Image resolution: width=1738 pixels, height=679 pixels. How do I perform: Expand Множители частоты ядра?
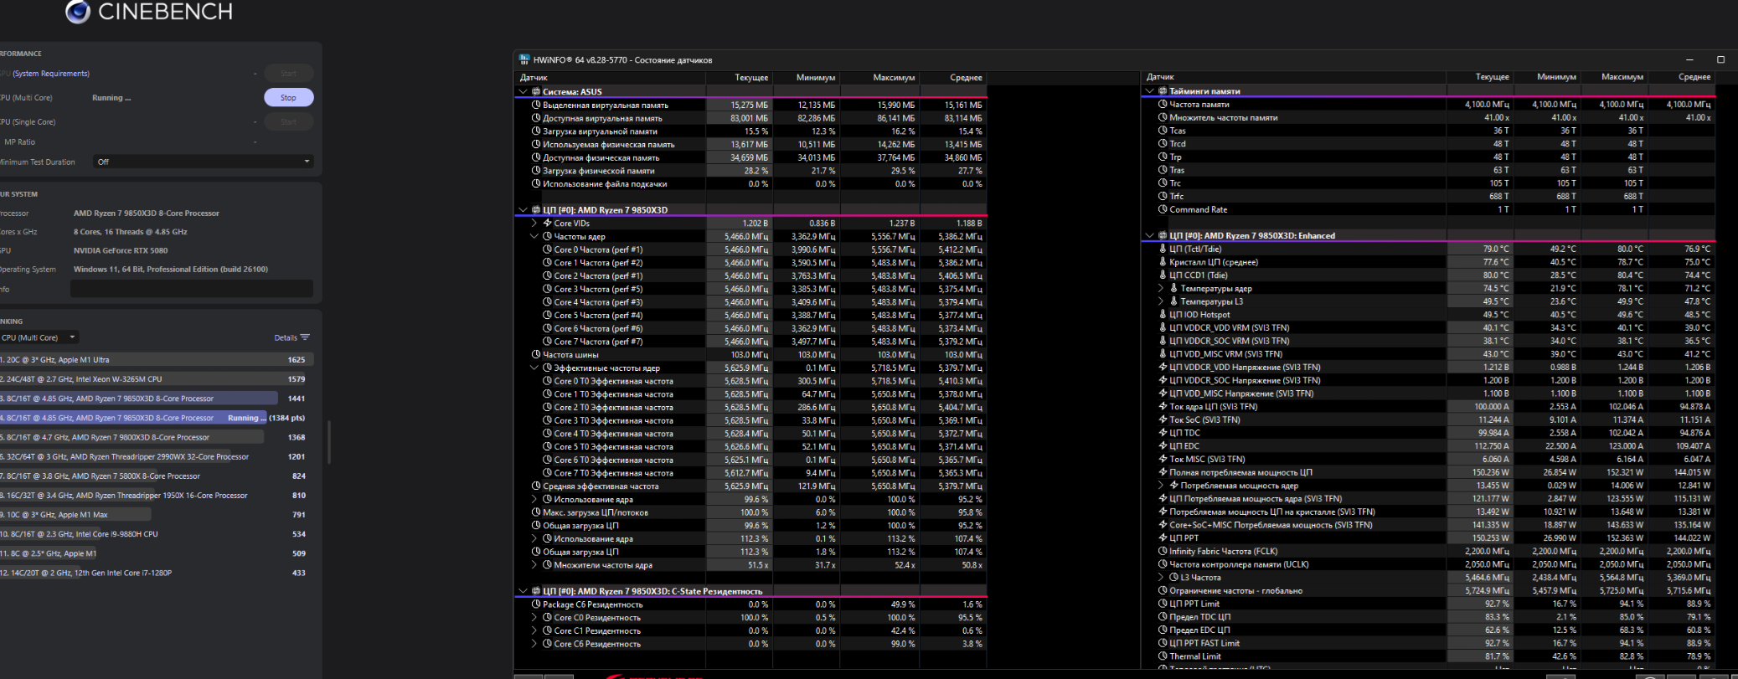534,565
